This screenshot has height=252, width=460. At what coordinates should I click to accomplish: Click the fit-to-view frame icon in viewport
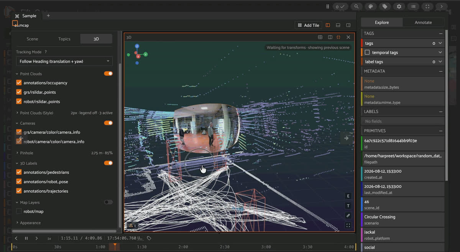[348, 226]
